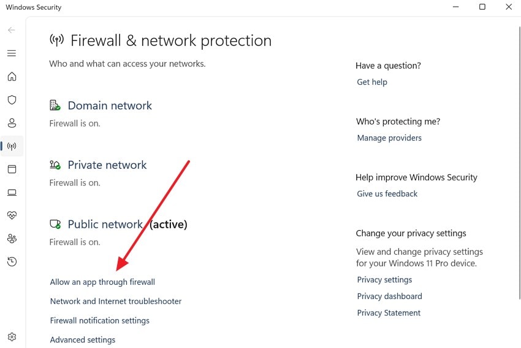This screenshot has width=521, height=348.
Task: Open Protection history clock icon
Action: (12, 261)
